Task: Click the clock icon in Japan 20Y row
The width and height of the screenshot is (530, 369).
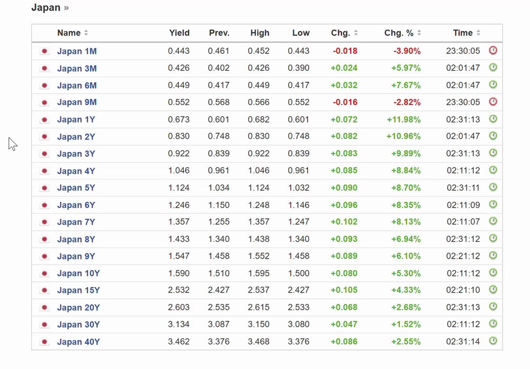Action: point(493,306)
